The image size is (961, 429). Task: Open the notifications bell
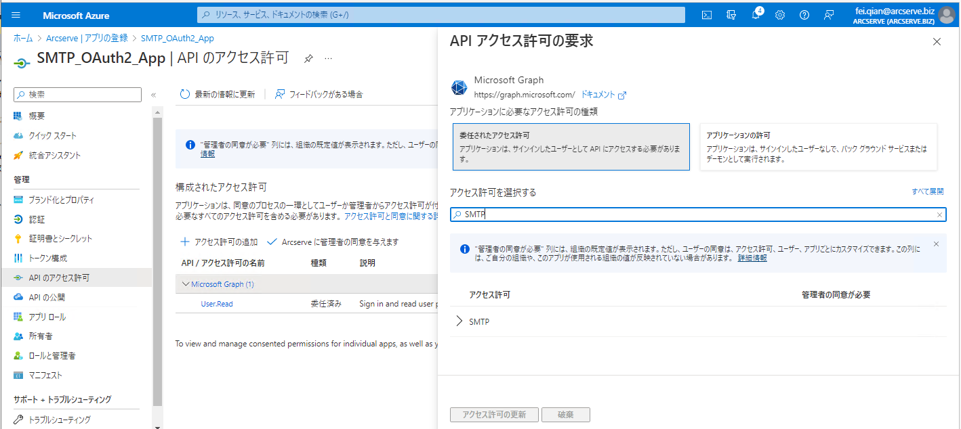pyautogui.click(x=756, y=15)
